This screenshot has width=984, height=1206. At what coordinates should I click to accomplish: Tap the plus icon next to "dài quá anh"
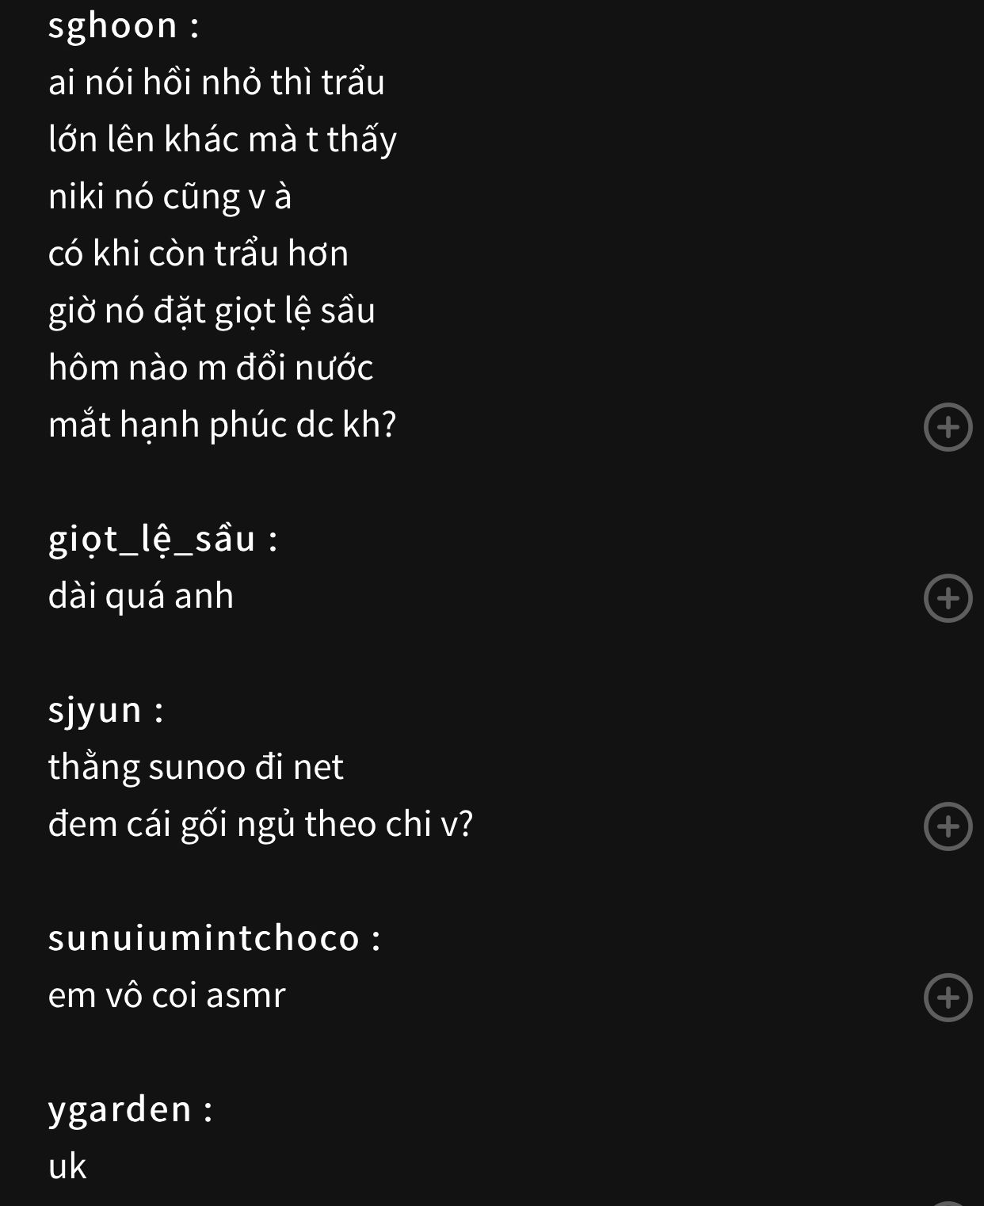pyautogui.click(x=948, y=598)
